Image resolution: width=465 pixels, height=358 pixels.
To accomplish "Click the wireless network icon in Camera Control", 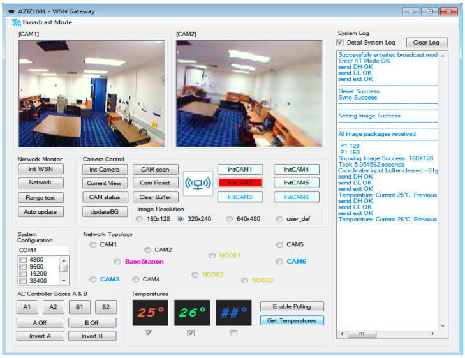I will [197, 184].
